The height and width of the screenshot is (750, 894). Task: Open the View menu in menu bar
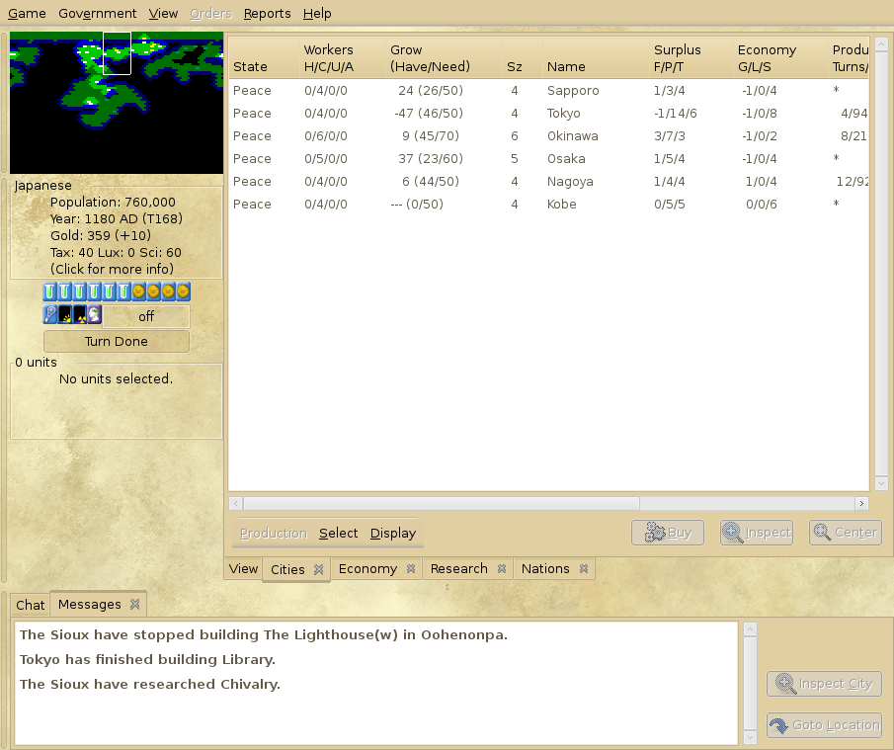click(163, 13)
